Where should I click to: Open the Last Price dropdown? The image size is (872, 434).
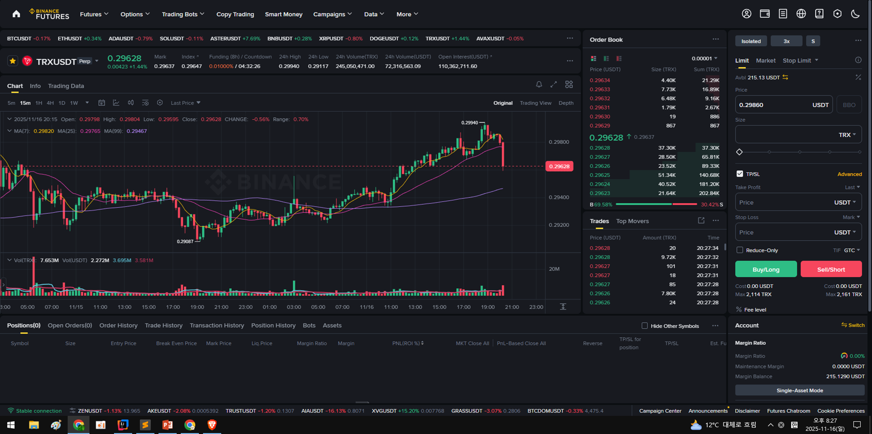pos(185,103)
